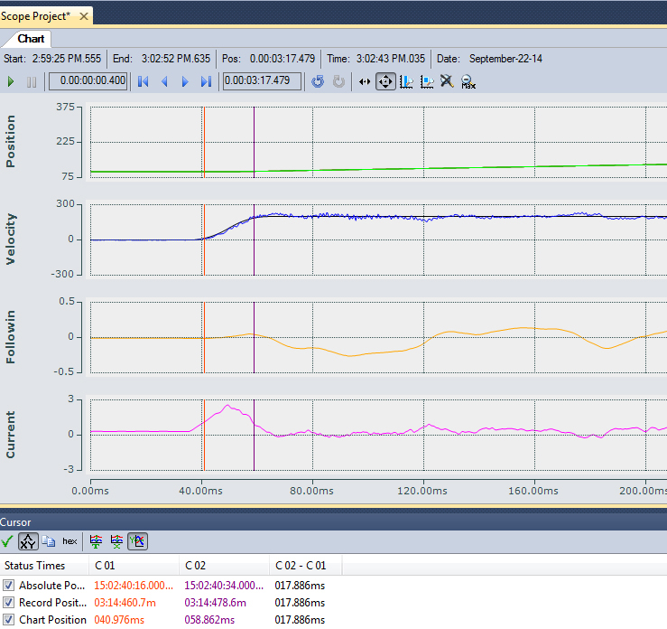The width and height of the screenshot is (667, 629).
Task: Edit the 0.00:00:00.400 time span field
Action: [88, 81]
